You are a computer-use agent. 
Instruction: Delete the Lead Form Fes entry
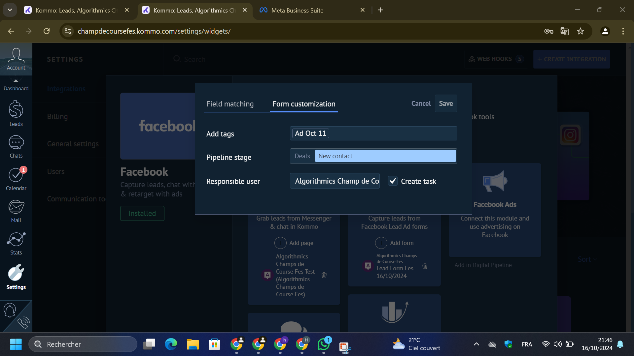tap(425, 266)
